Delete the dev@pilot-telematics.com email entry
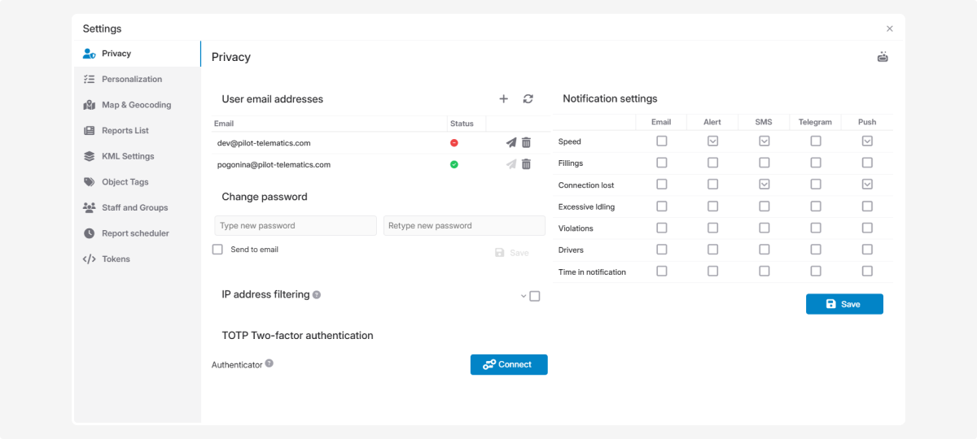Image resolution: width=977 pixels, height=439 pixels. 526,143
